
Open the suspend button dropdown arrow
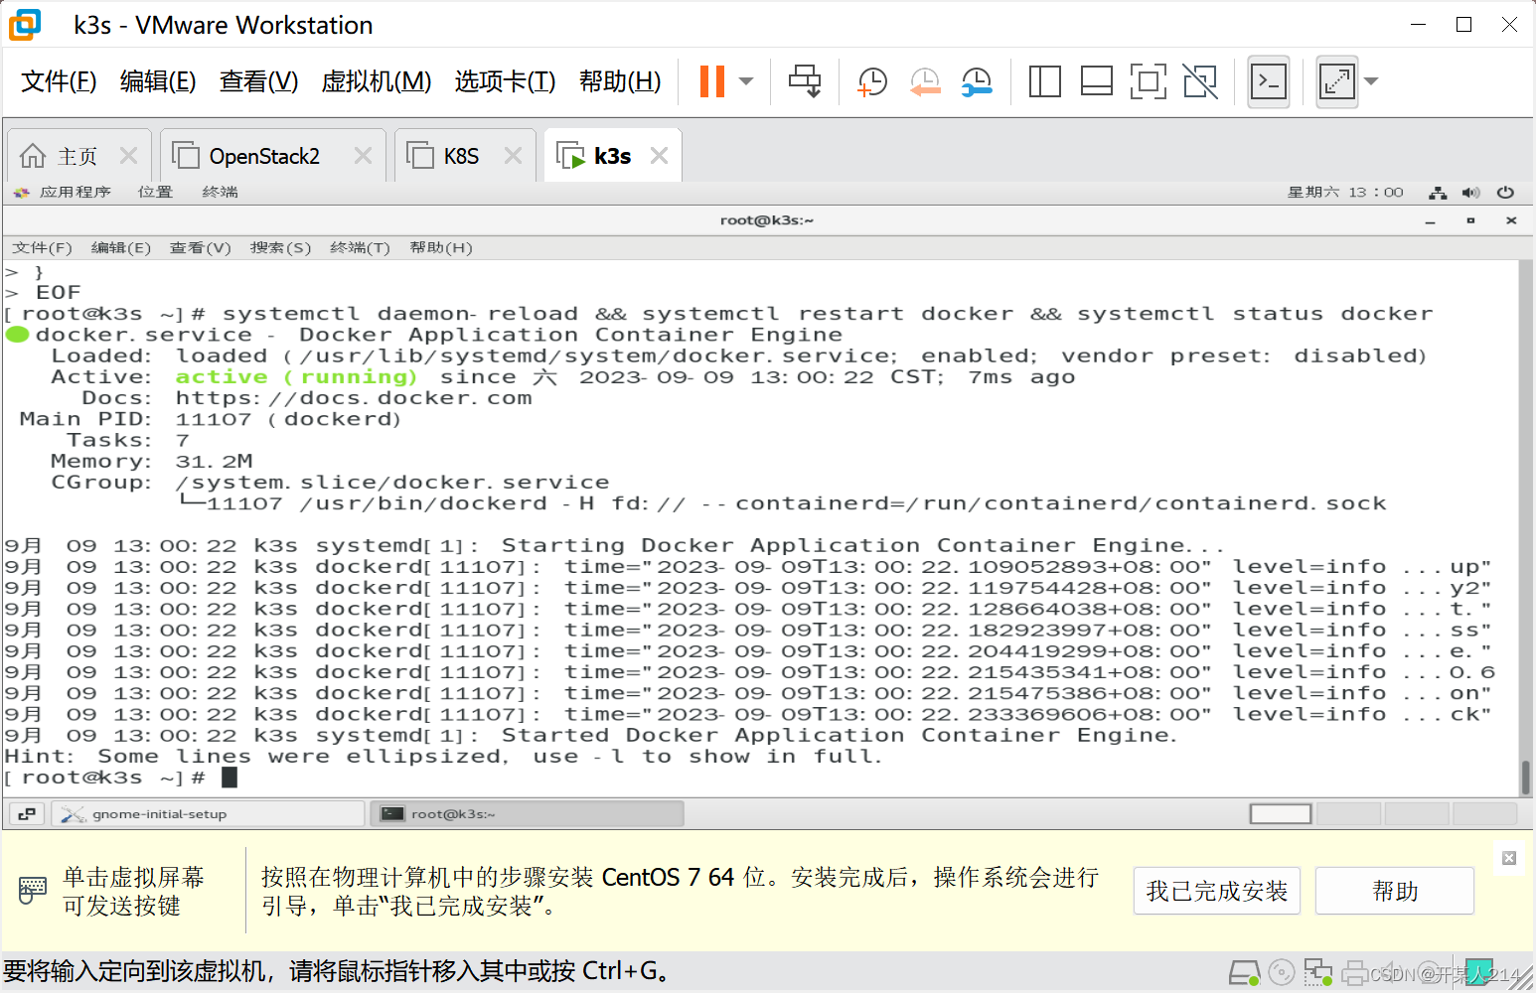point(745,80)
